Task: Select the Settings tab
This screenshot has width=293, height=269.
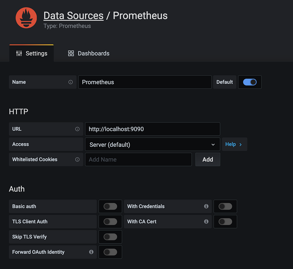Action: 31,54
